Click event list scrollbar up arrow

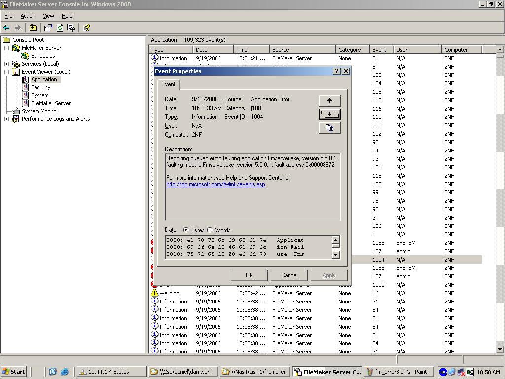(500, 49)
